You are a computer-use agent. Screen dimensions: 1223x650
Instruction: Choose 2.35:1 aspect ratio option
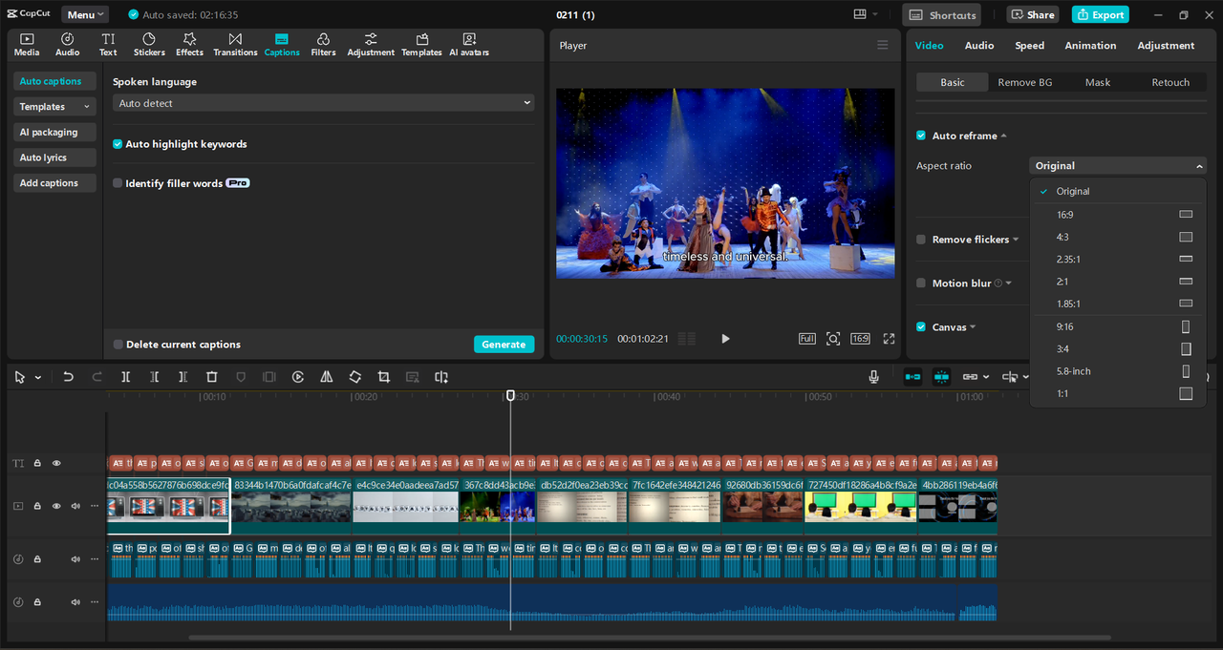[x=1117, y=259]
